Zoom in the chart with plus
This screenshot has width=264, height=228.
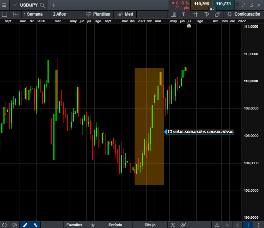click(x=238, y=225)
